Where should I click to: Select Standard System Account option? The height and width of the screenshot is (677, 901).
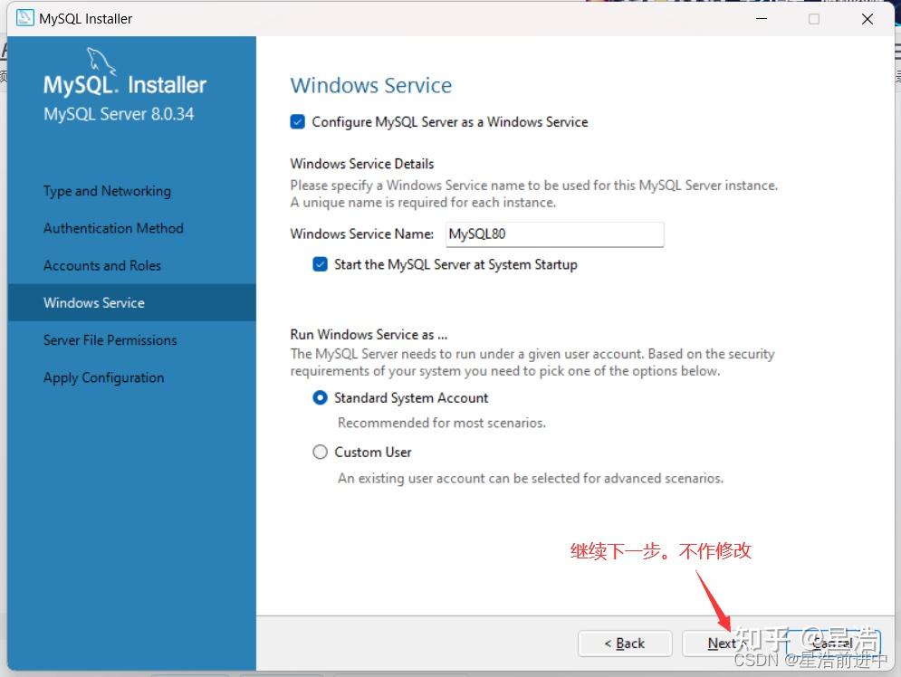(320, 398)
